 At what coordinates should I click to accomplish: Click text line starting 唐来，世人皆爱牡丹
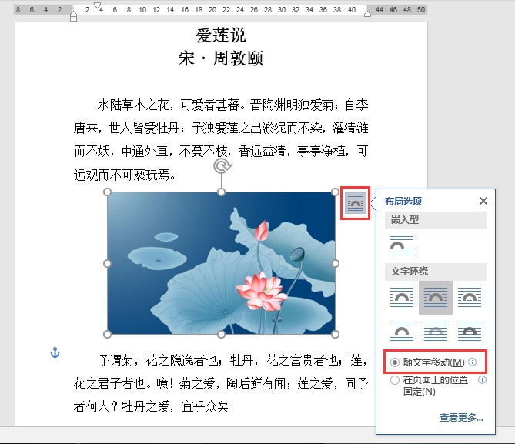tap(221, 128)
